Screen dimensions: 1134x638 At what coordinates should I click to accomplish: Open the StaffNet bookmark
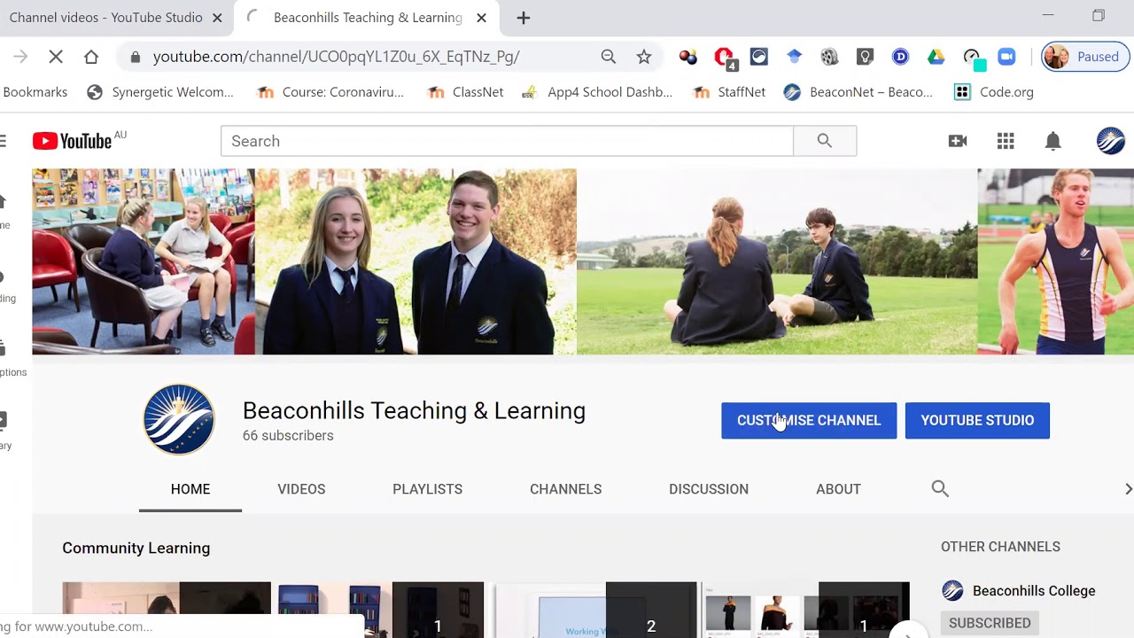coord(729,92)
